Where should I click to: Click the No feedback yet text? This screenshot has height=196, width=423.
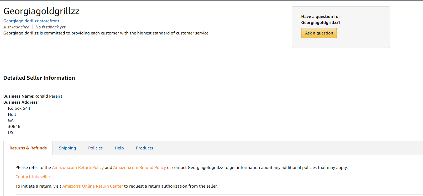point(50,27)
